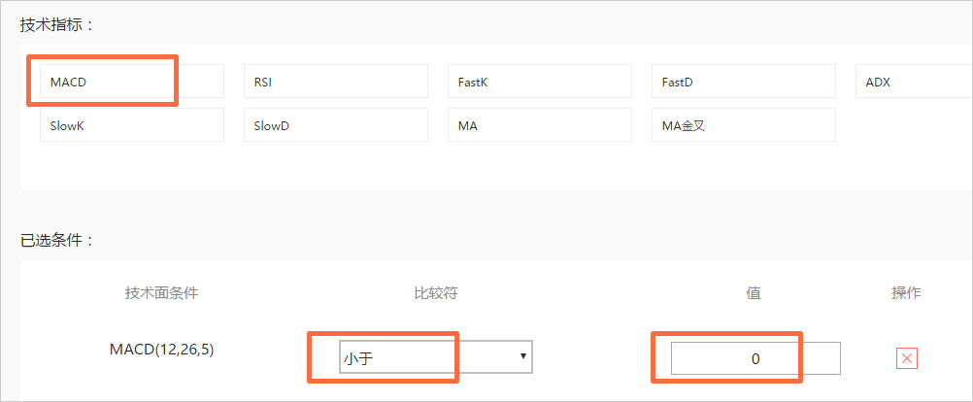
Task: Add the ADX indicator
Action: (x=914, y=81)
